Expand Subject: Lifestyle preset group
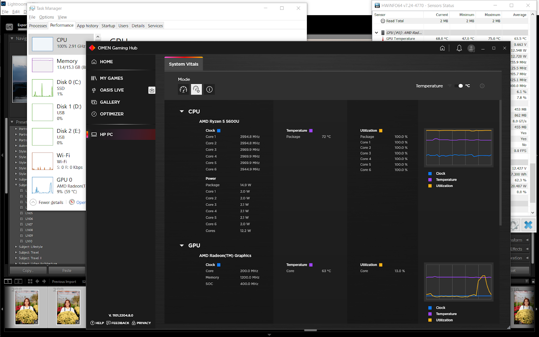539x337 pixels. [x=16, y=247]
